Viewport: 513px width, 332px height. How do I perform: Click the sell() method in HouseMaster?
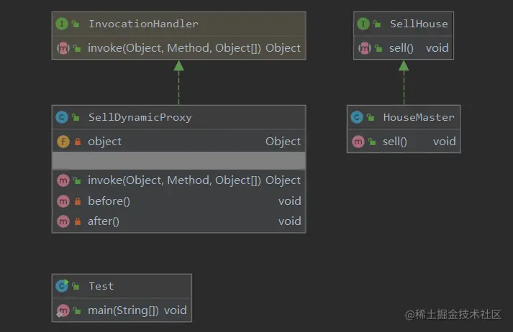pos(395,142)
